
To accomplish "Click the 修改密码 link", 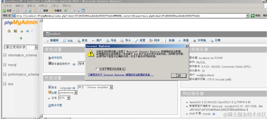I will pos(57,58).
